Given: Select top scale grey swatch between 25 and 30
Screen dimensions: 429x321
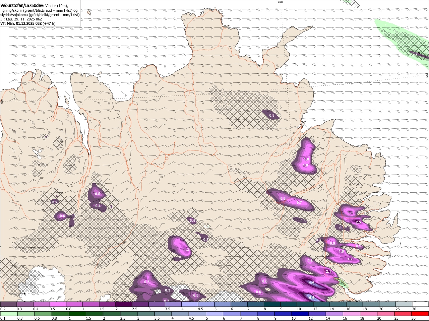Looking at the screenshot, I should (x=403, y=304).
